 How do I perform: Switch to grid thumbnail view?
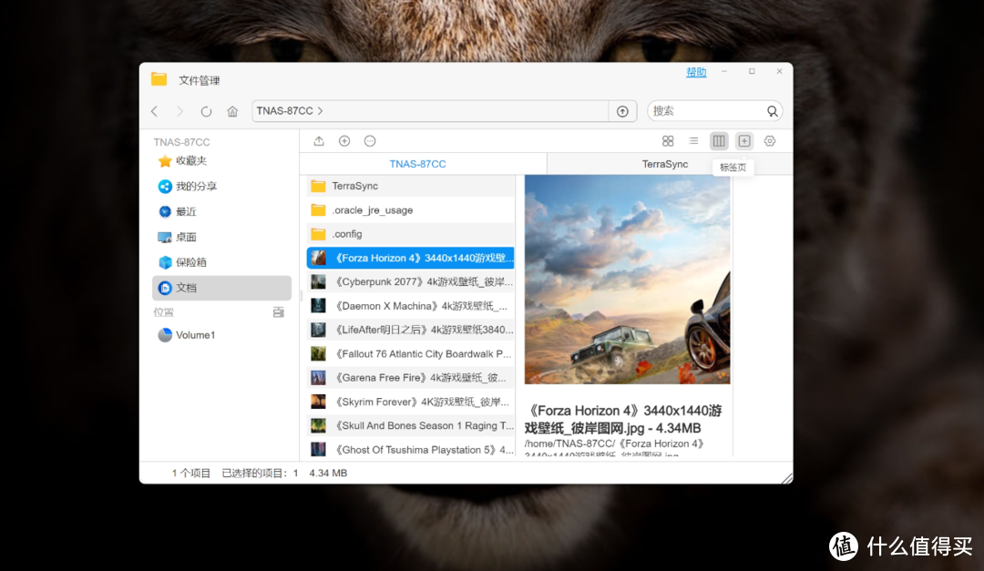(668, 141)
